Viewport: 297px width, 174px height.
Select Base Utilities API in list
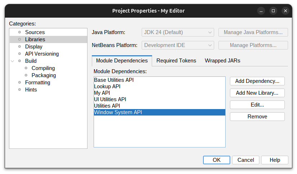(114, 80)
